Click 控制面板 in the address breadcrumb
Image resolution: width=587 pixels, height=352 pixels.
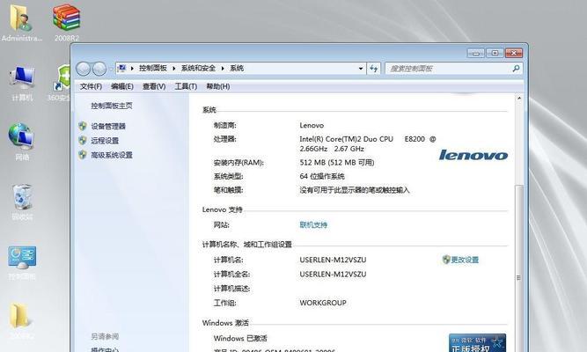coord(153,68)
